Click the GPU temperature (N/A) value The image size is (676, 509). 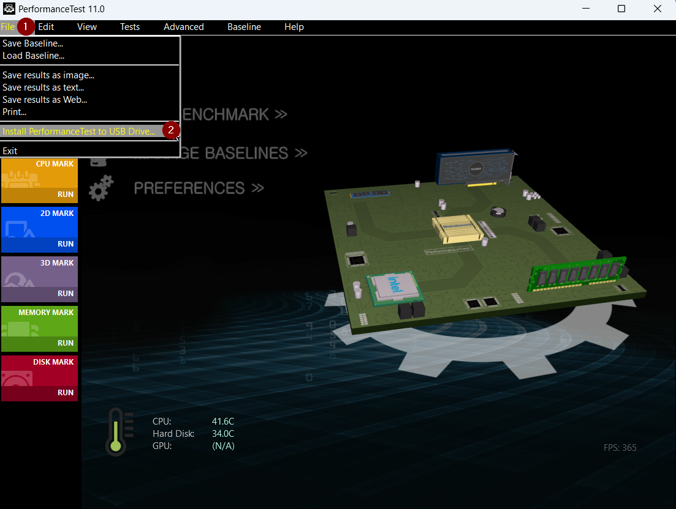click(x=223, y=446)
